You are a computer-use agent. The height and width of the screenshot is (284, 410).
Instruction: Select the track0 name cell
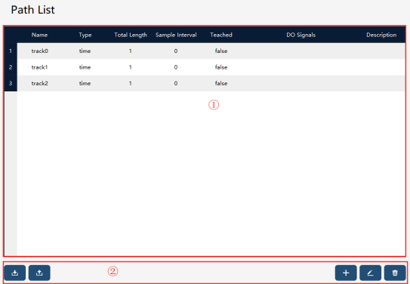tap(40, 51)
